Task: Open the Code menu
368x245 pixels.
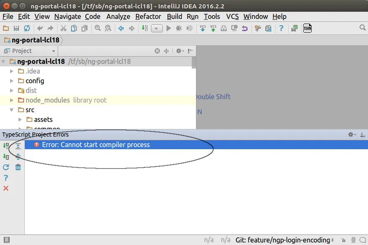Action: pos(93,17)
